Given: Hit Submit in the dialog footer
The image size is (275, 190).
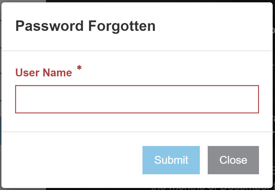Looking at the screenshot, I should pyautogui.click(x=171, y=160).
